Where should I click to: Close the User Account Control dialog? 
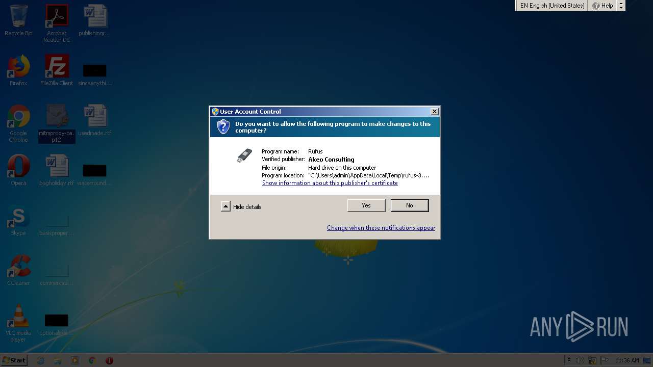click(434, 112)
